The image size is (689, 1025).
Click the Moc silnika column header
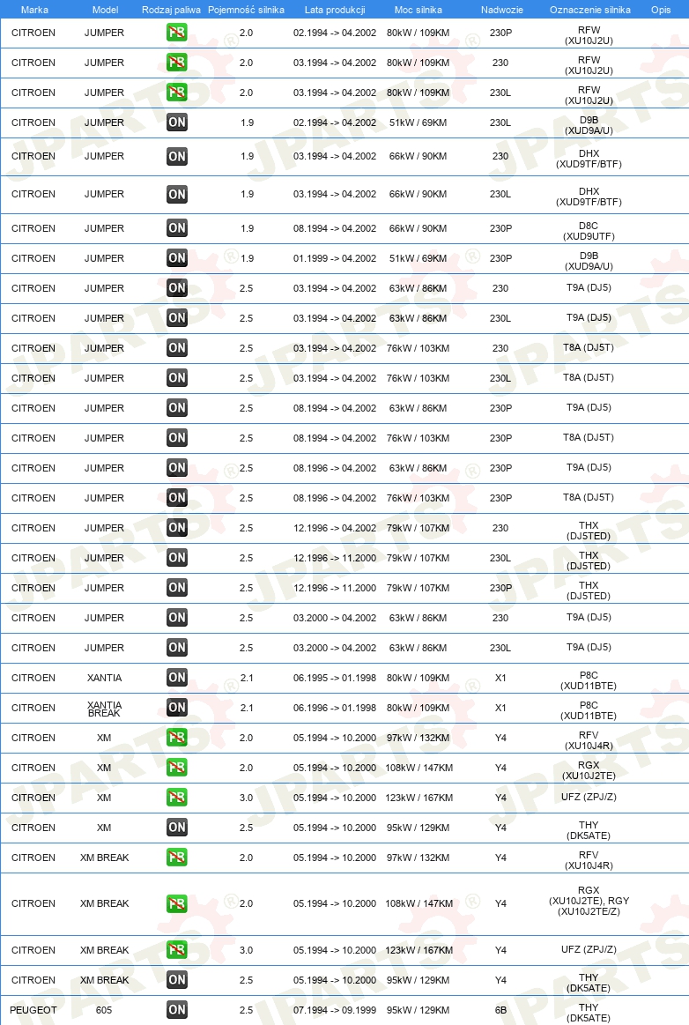pos(419,10)
